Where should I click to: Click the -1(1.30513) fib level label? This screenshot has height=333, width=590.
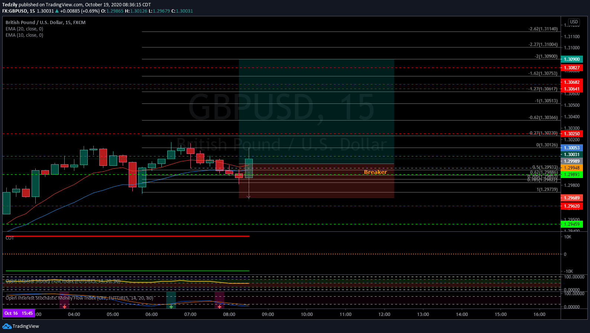(546, 101)
